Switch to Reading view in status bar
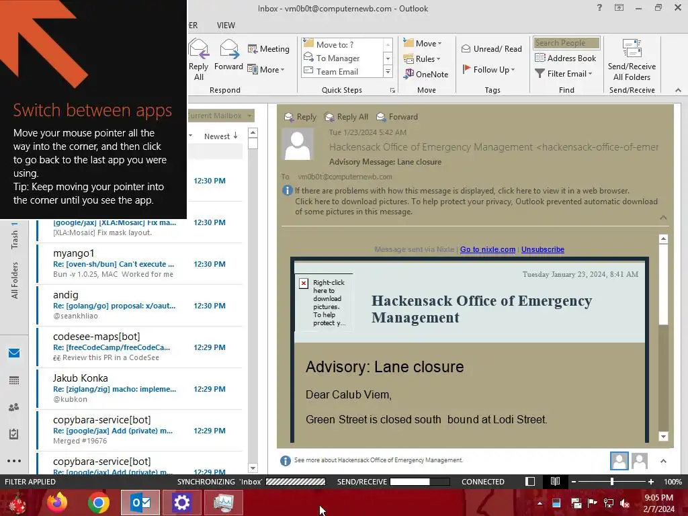The image size is (688, 516). (555, 481)
